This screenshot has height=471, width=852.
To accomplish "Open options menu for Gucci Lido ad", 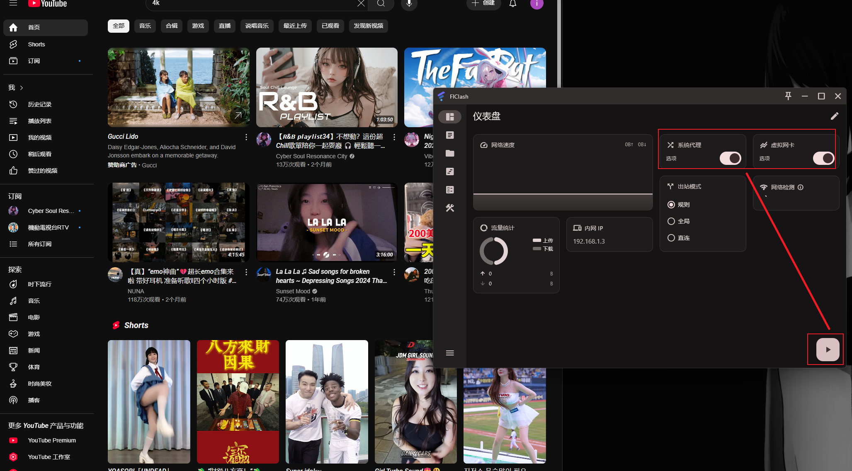I will pos(246,137).
